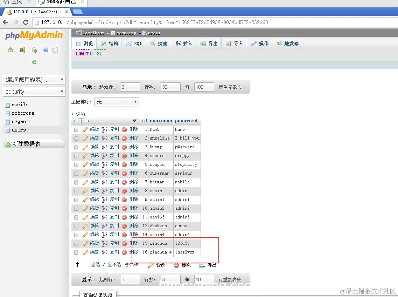Expand the + 选项 options section

[x=78, y=114]
